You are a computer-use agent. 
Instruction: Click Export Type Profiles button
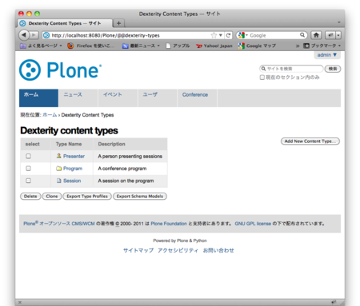pyautogui.click(x=87, y=197)
